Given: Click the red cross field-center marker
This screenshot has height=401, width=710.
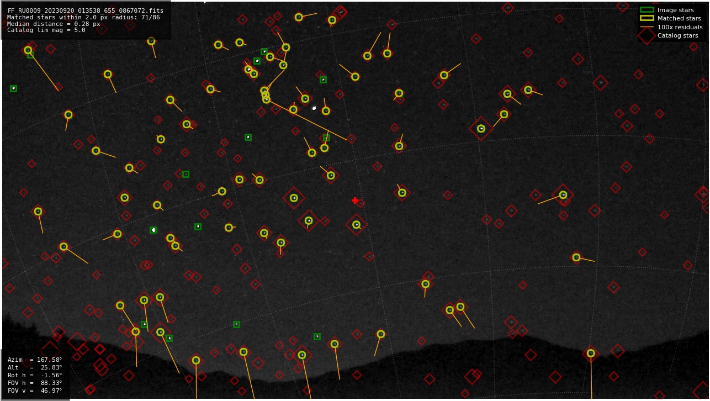Looking at the screenshot, I should [355, 200].
